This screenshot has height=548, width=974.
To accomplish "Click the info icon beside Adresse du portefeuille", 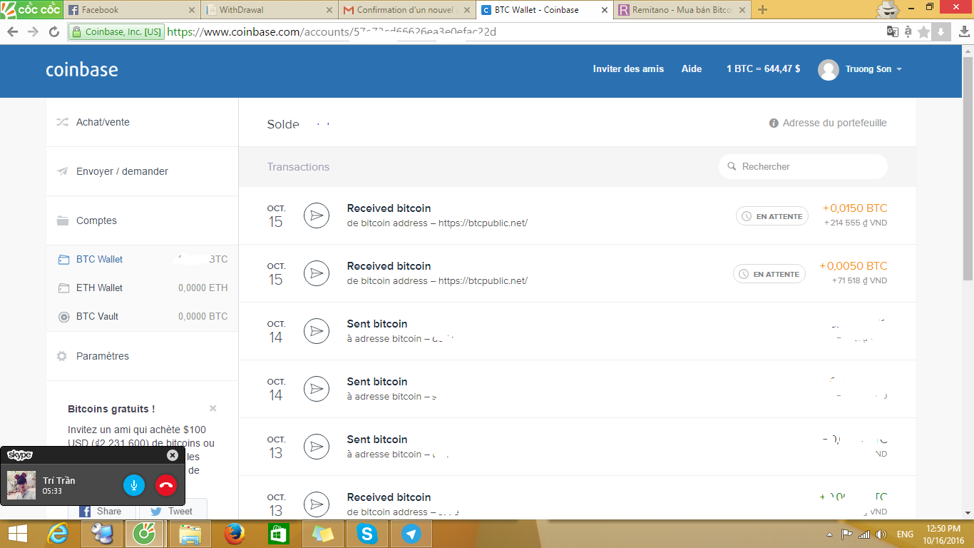I will [x=774, y=123].
